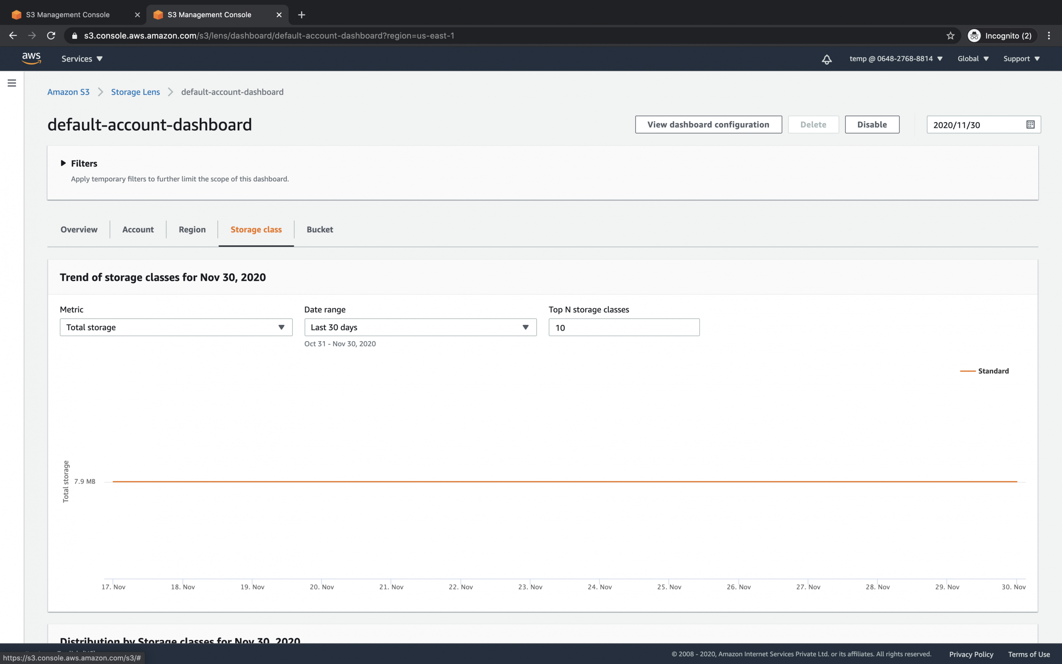Open the calendar icon in the date field
Image resolution: width=1062 pixels, height=664 pixels.
[1030, 124]
